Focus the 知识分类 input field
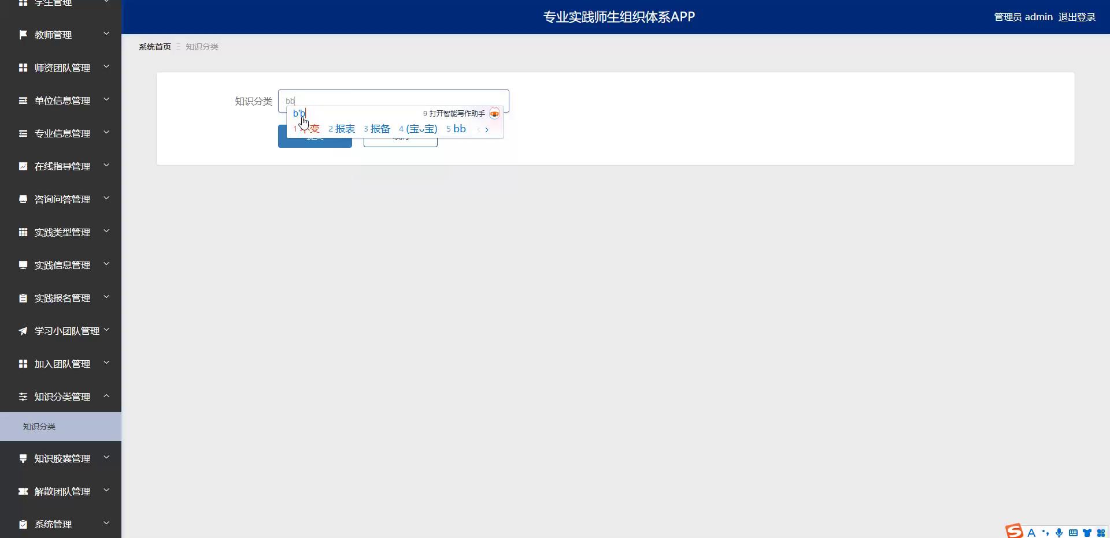 click(394, 101)
